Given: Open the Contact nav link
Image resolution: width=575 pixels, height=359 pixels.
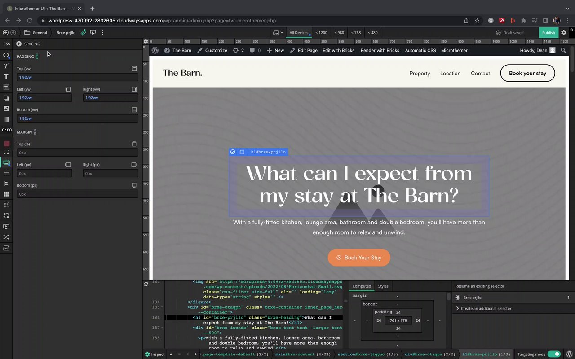Looking at the screenshot, I should point(480,73).
